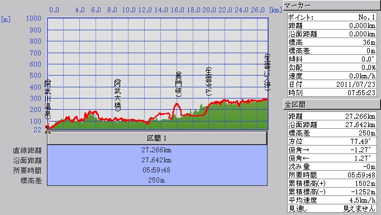Select the 生雲ダム waypoint label
381x215 pixels.
[209, 82]
